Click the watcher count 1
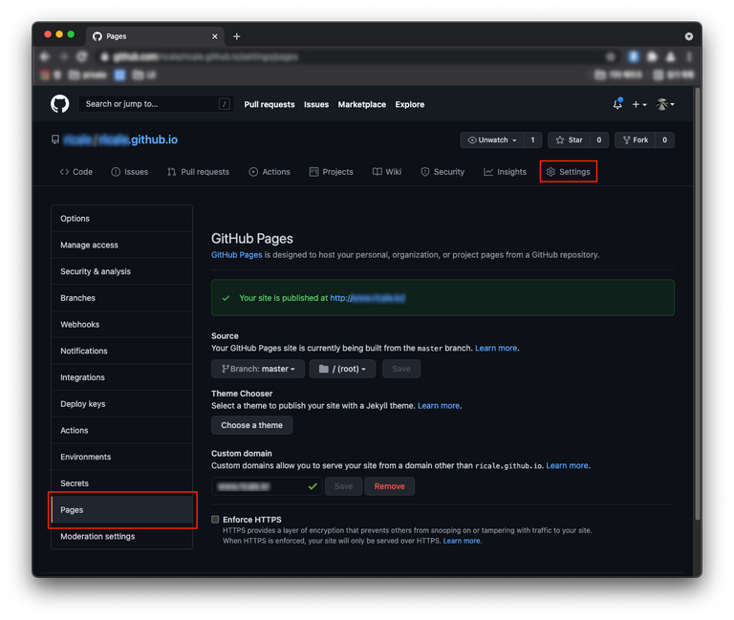Screen dimensions: 734x620 pyautogui.click(x=532, y=139)
